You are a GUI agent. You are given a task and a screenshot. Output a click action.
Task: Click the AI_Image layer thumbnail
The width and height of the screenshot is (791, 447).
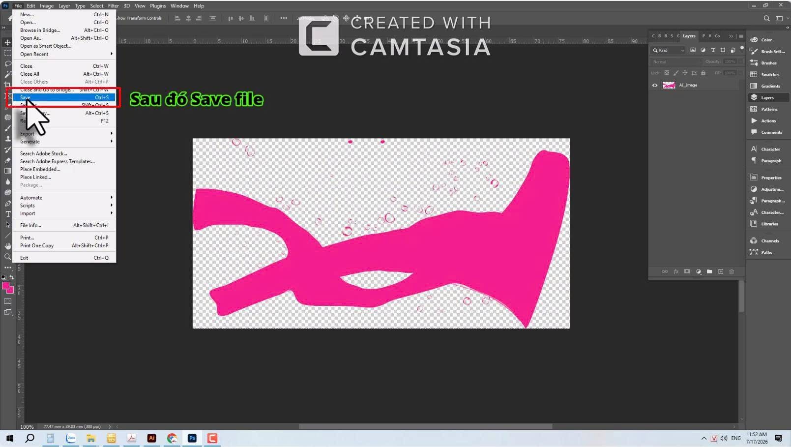[x=669, y=85]
